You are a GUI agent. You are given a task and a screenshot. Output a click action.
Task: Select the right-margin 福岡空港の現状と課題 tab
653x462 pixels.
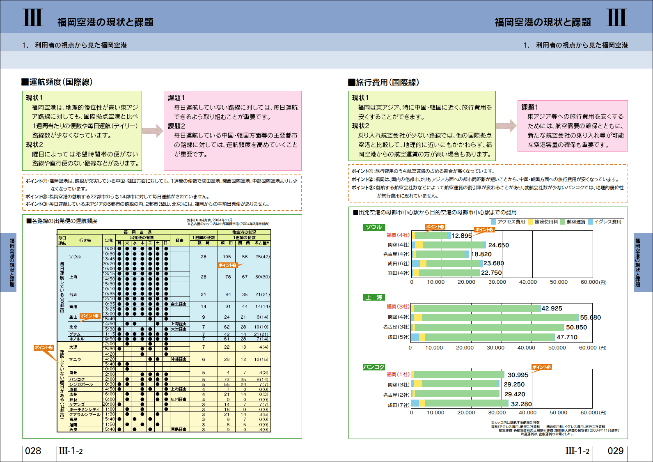point(642,262)
